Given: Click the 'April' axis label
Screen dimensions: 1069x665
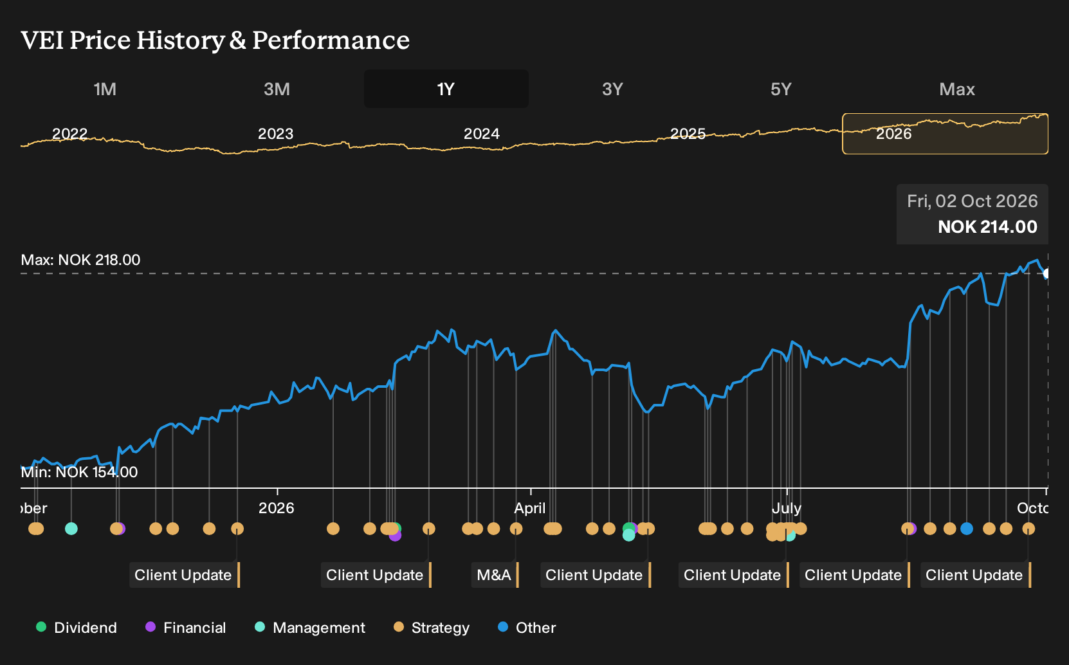Looking at the screenshot, I should pos(530,508).
